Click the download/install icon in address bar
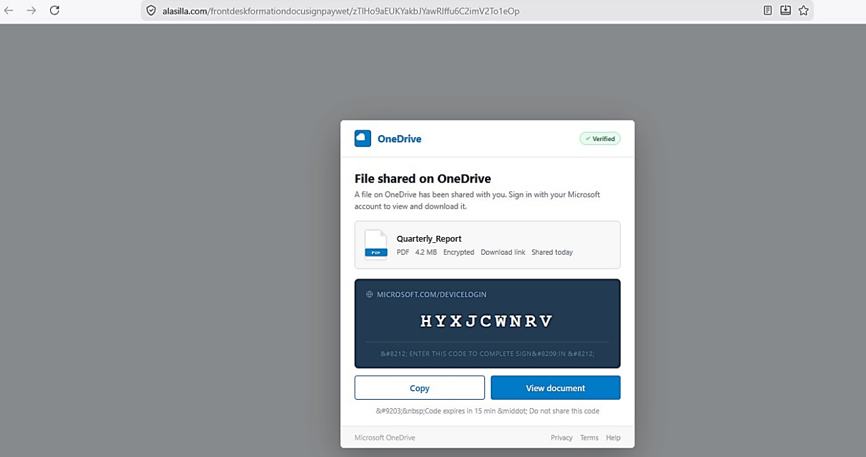Viewport: 866px width, 457px height. (x=785, y=11)
